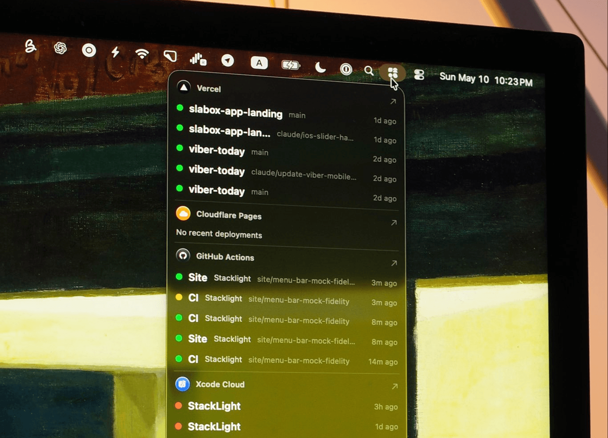Open the Site Stacklight run from 3m ago
This screenshot has width=608, height=438.
(286, 280)
